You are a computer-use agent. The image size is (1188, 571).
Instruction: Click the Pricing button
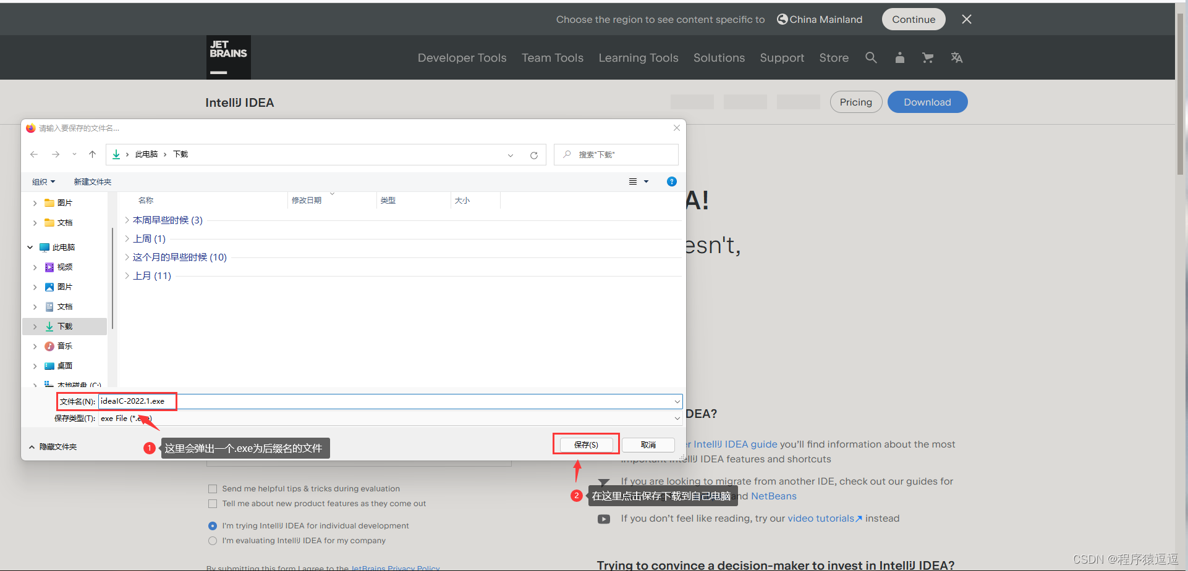click(855, 102)
